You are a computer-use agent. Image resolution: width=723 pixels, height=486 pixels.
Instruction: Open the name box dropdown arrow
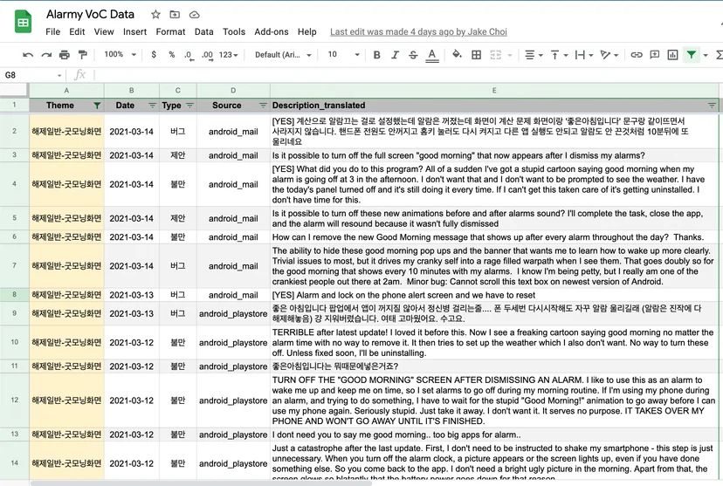[59, 75]
